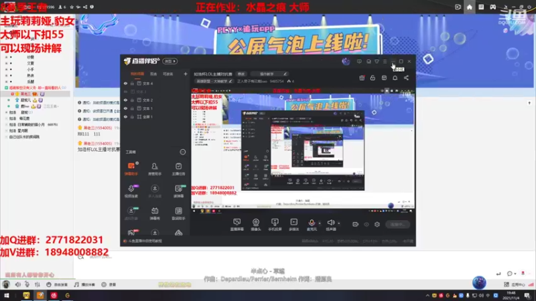
Task: Click the taskbar clock showing 2021/11/4
Action: 511,296
